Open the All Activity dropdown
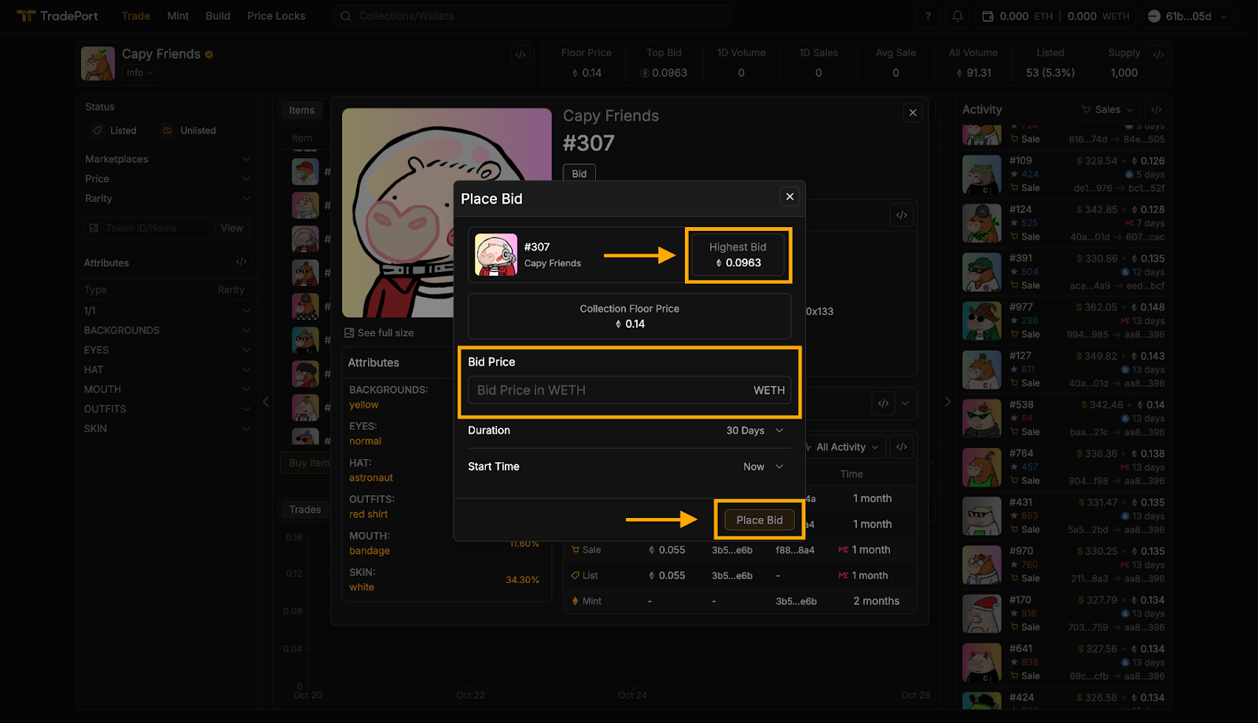Image resolution: width=1258 pixels, height=723 pixels. (x=844, y=447)
